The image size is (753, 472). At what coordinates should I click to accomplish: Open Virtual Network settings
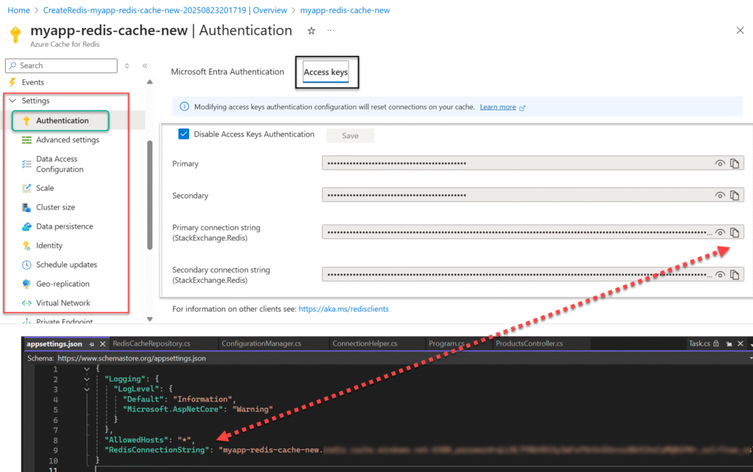point(63,303)
